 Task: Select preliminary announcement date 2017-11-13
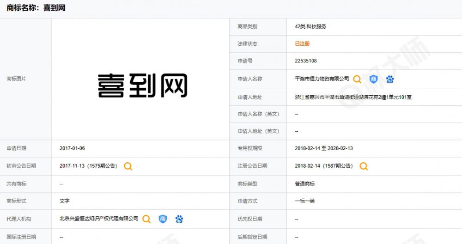pos(72,166)
